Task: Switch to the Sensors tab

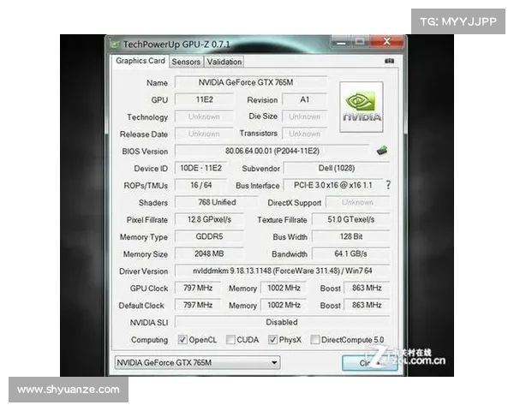Action: pos(186,62)
